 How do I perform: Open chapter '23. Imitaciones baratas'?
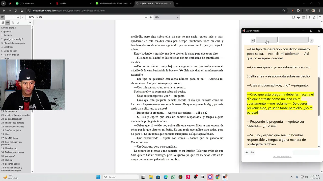tap(13, 123)
